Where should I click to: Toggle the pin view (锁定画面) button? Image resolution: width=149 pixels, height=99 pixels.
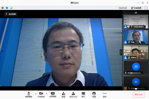click(x=11, y=14)
